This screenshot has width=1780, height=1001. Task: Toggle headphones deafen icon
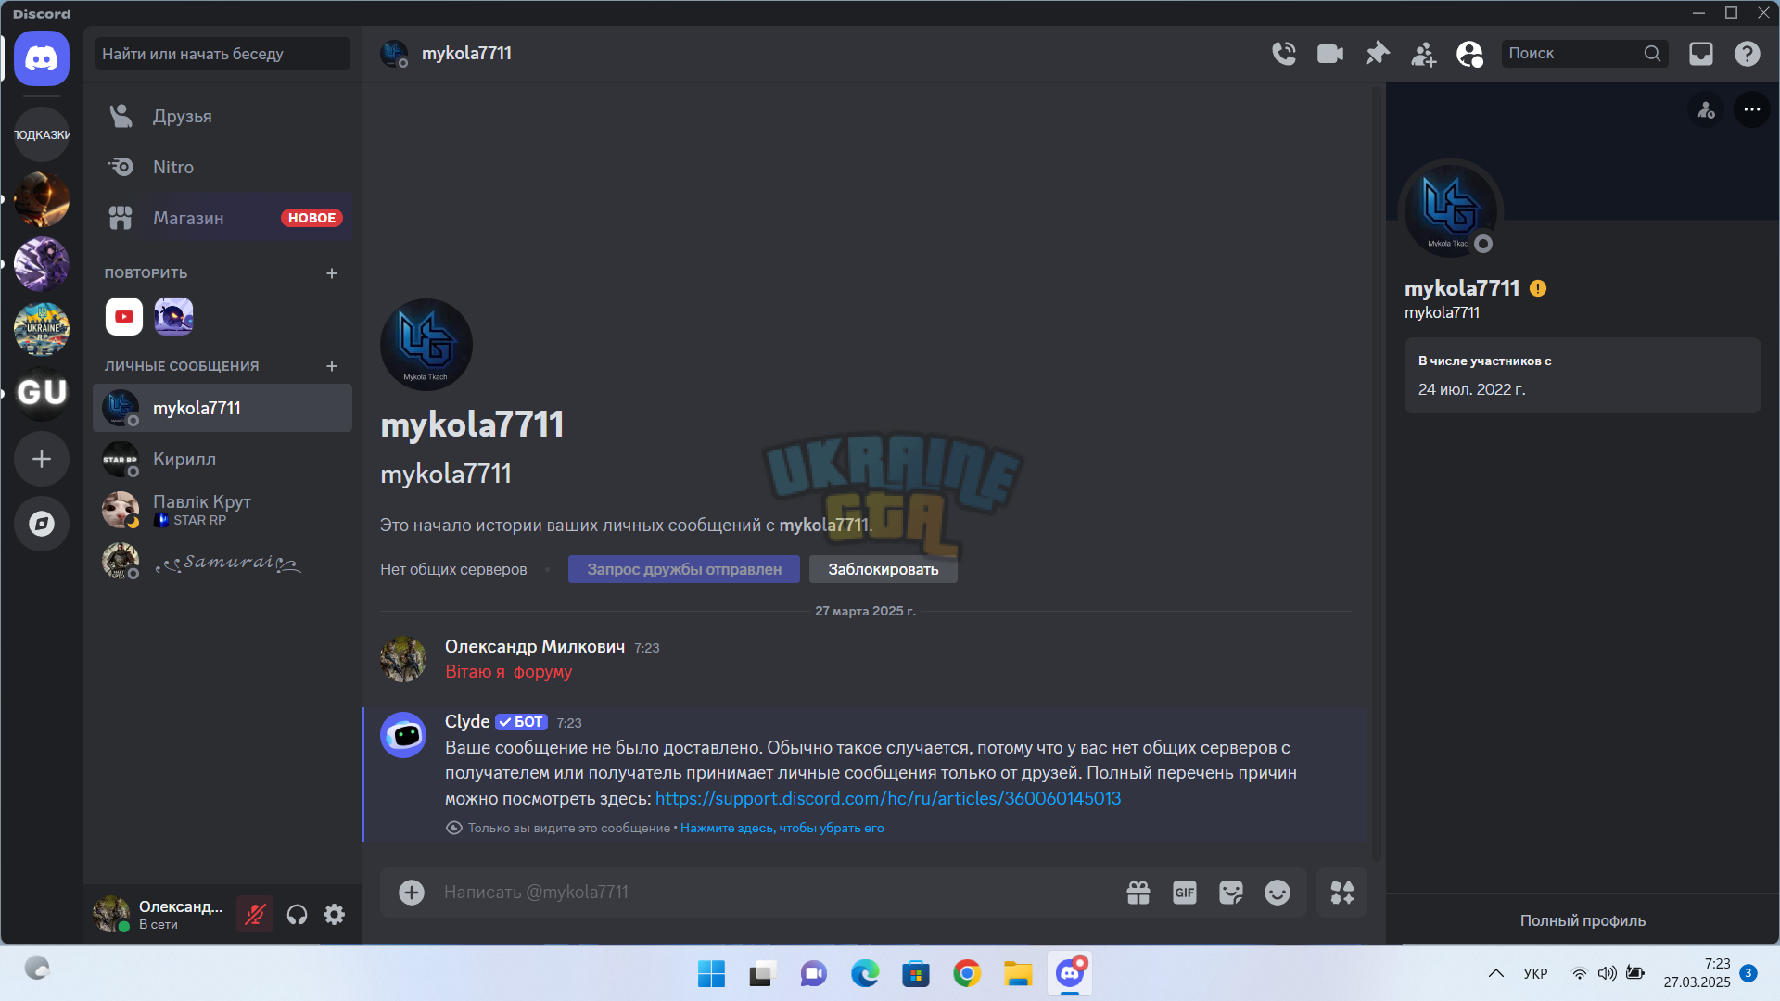(297, 915)
